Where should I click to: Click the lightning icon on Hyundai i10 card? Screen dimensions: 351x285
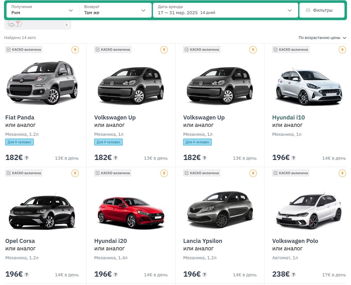click(342, 50)
